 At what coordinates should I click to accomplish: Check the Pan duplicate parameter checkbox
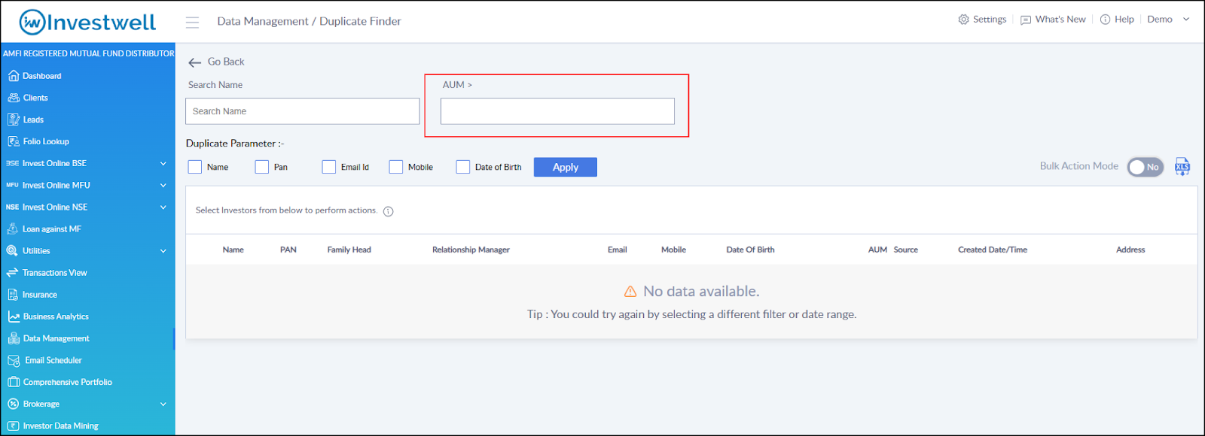262,167
